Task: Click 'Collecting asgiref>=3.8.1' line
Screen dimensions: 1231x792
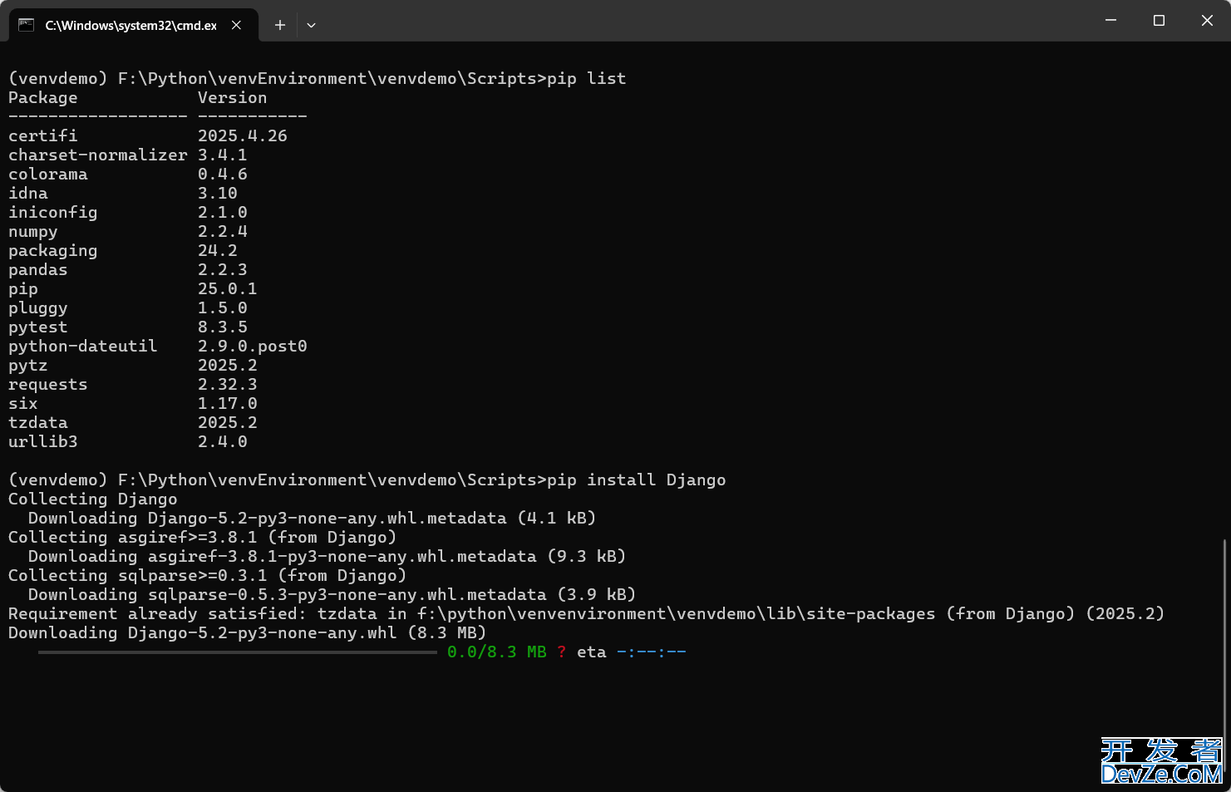Action: coord(203,537)
